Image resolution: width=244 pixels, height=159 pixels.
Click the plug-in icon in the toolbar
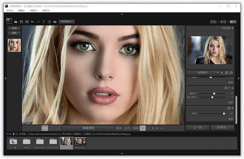pyautogui.click(x=55, y=22)
